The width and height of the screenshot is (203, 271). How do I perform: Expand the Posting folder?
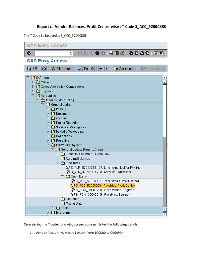[x=48, y=109]
